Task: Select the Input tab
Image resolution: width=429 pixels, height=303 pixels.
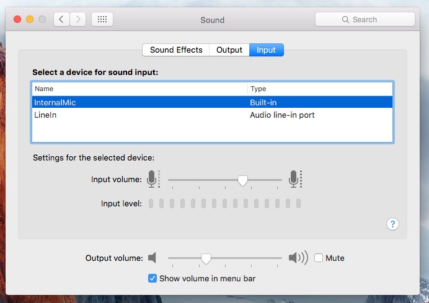Action: (266, 50)
